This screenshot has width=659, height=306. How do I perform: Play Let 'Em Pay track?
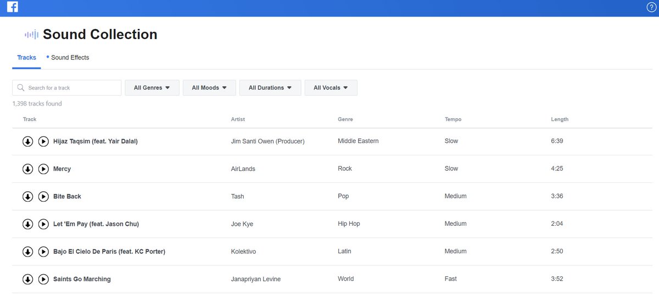43,224
